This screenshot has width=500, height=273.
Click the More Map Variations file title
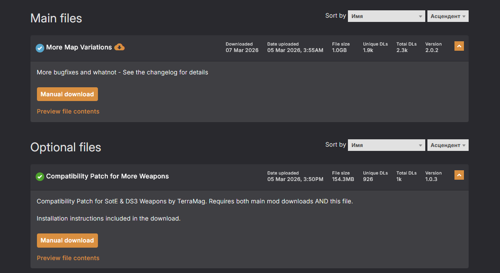[x=79, y=47]
